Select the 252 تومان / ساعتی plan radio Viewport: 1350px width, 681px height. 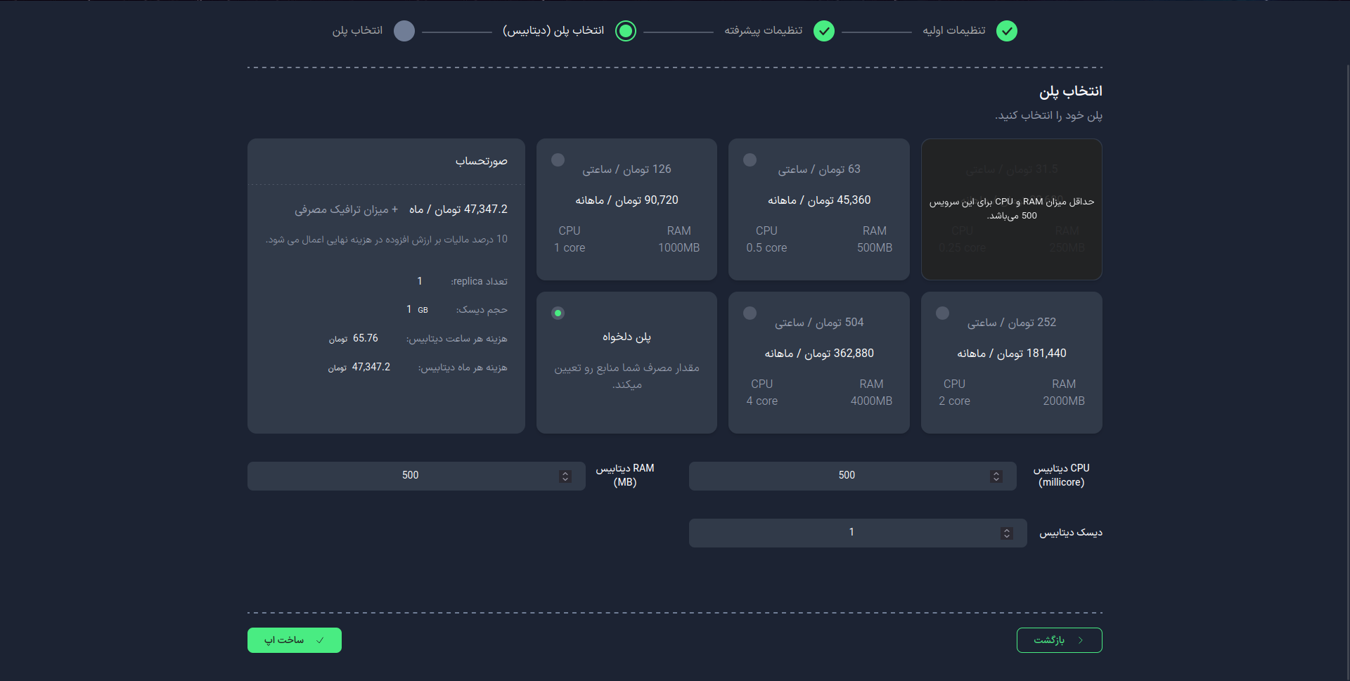click(943, 313)
